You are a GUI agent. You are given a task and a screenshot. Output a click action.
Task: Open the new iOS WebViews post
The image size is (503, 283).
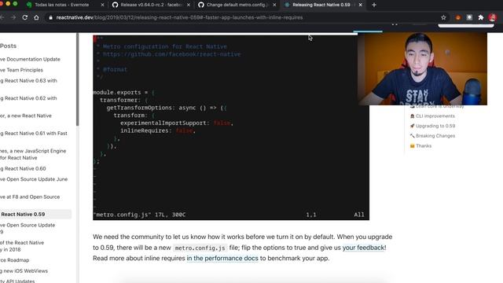tap(24, 271)
